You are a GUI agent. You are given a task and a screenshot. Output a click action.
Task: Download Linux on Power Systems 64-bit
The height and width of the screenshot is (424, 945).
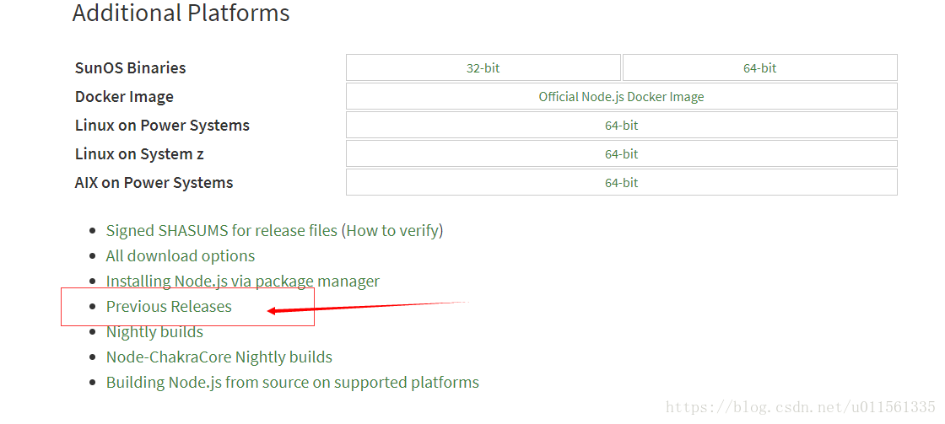pyautogui.click(x=621, y=126)
